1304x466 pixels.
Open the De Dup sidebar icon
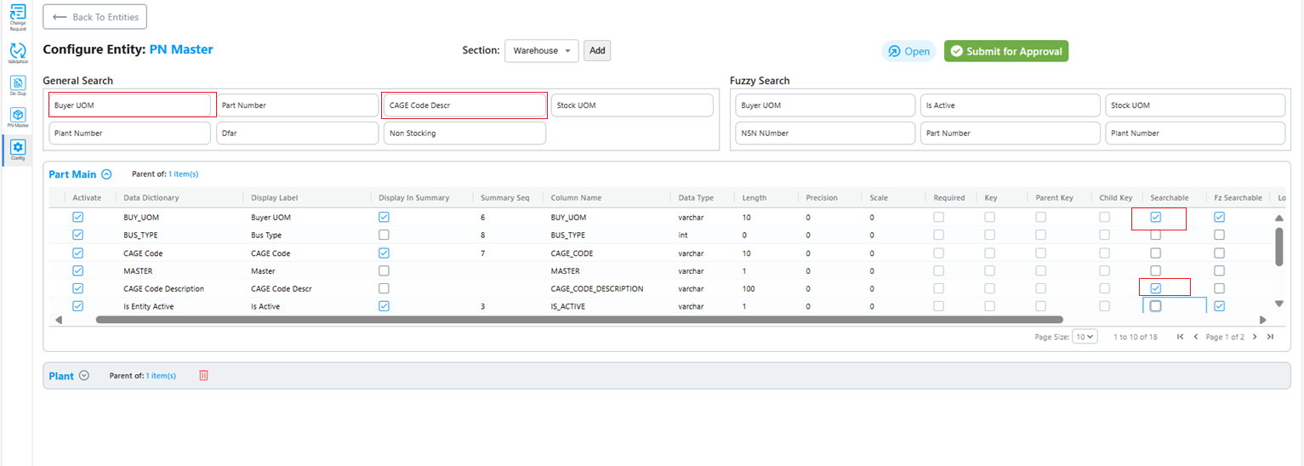click(17, 86)
